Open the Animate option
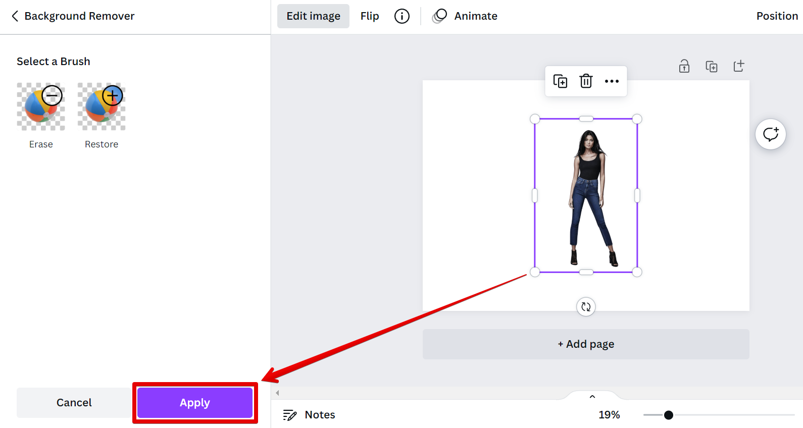 (465, 16)
